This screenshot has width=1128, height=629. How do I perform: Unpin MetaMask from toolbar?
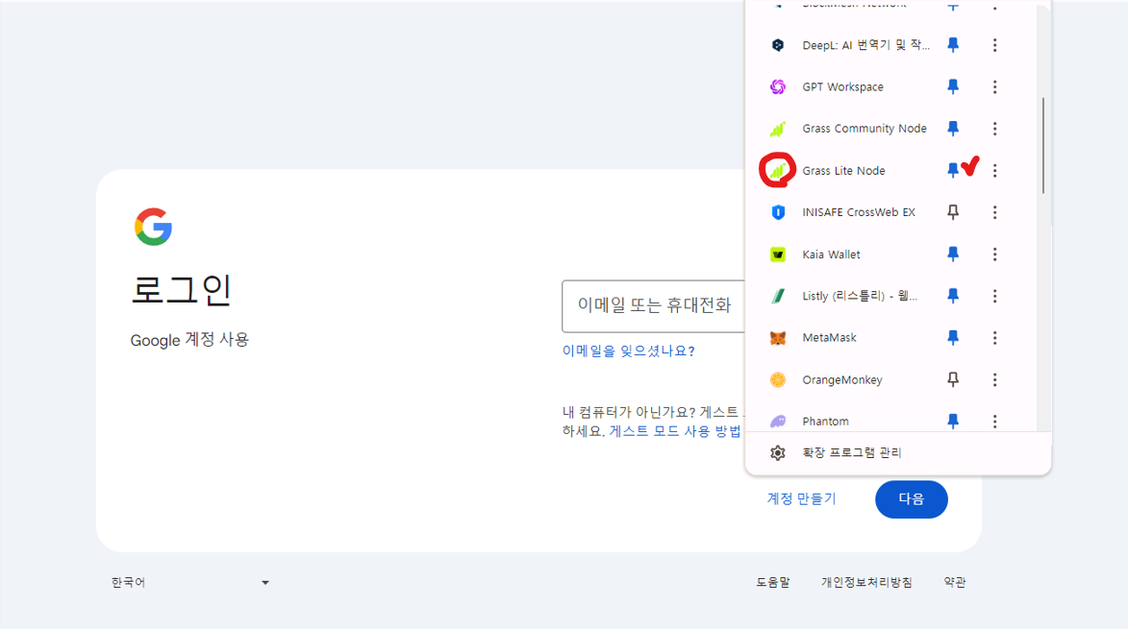pyautogui.click(x=953, y=337)
